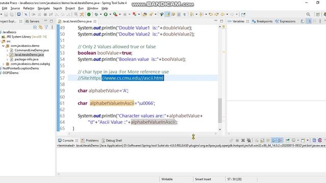Minimize the editor area pane
This screenshot has height=183, width=326.
coord(216,21)
